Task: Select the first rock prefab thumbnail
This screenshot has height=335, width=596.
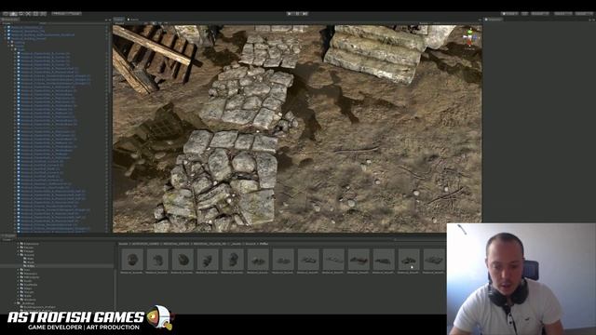Action: [132, 261]
